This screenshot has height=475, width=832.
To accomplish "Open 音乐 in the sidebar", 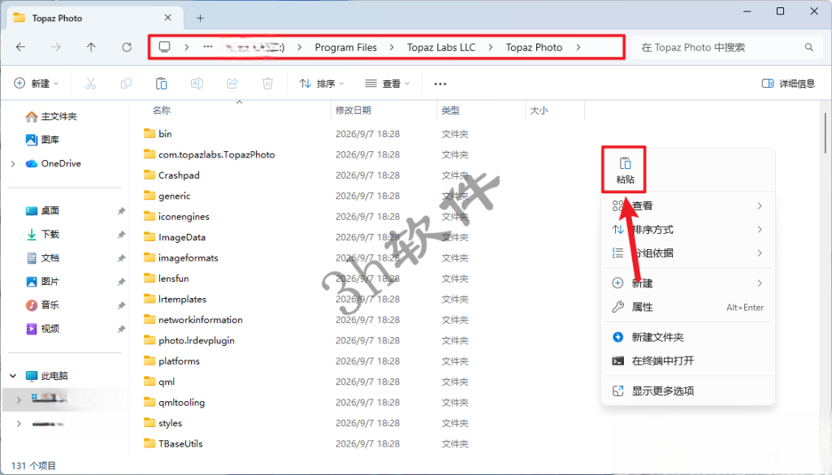I will [x=44, y=304].
